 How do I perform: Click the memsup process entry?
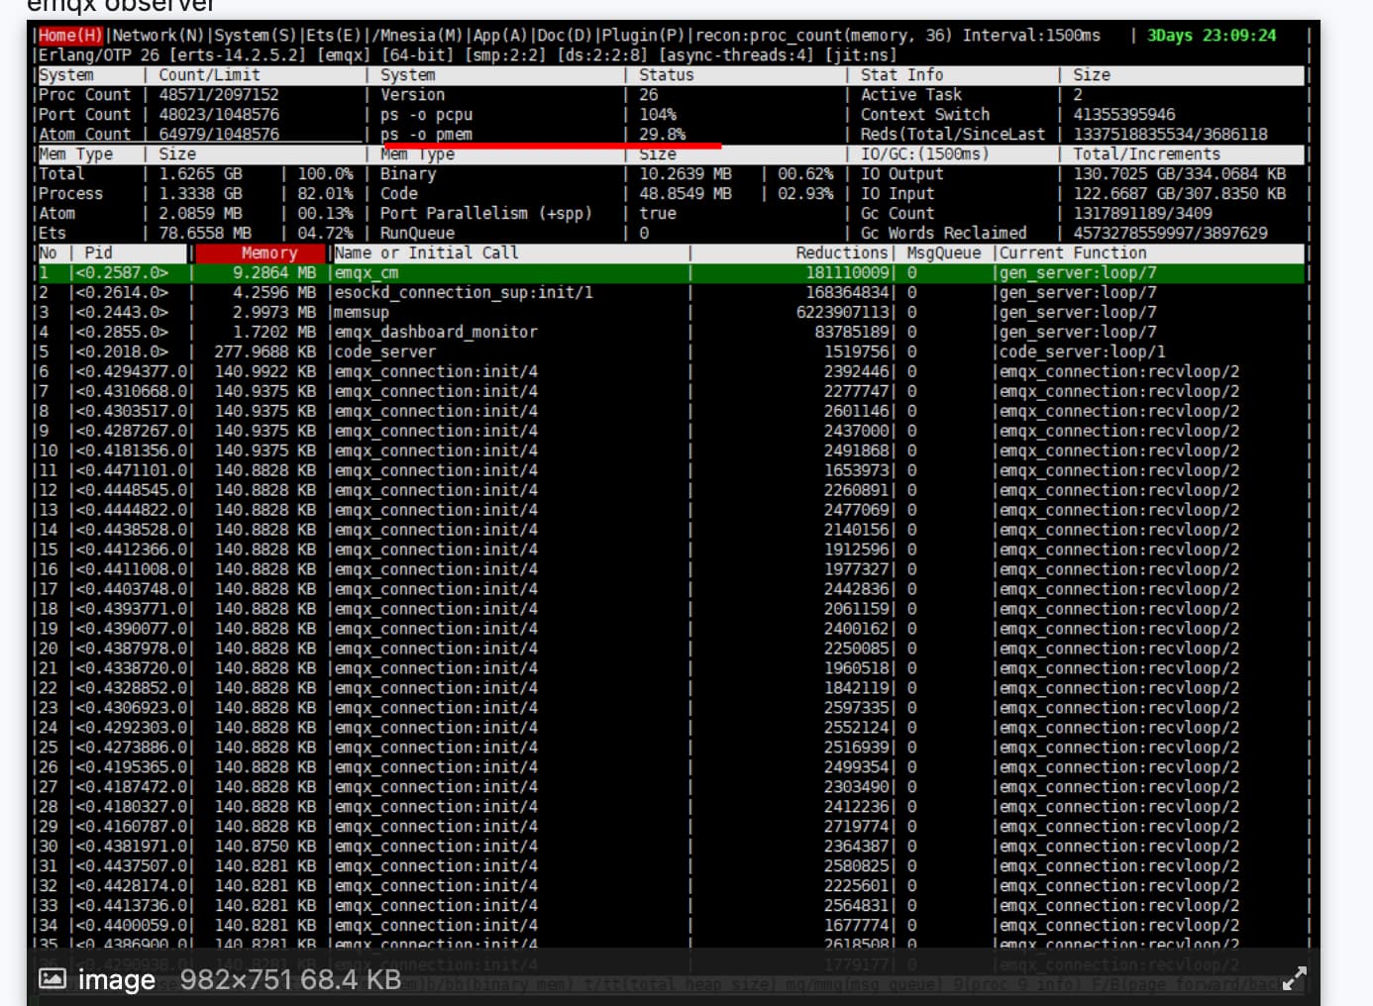(x=361, y=313)
